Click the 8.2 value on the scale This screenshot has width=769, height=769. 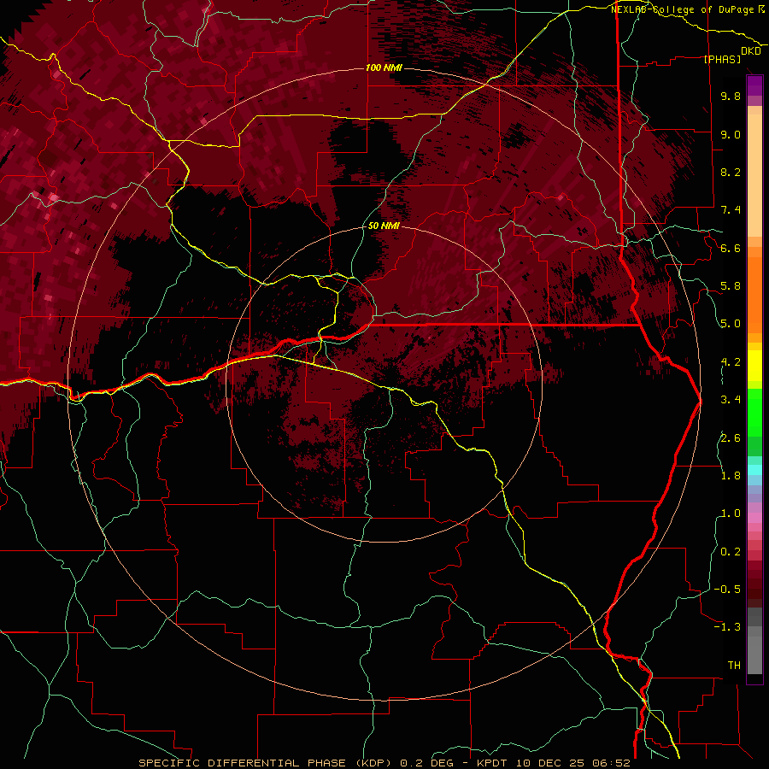coord(731,172)
